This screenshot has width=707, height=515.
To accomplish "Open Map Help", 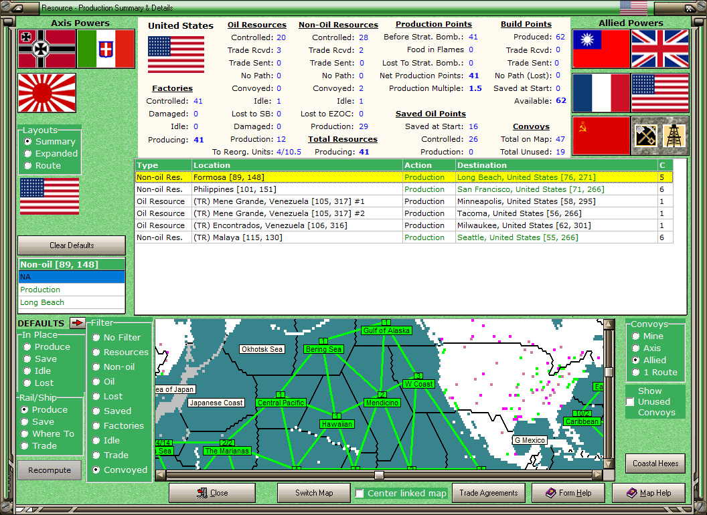I will tap(648, 493).
